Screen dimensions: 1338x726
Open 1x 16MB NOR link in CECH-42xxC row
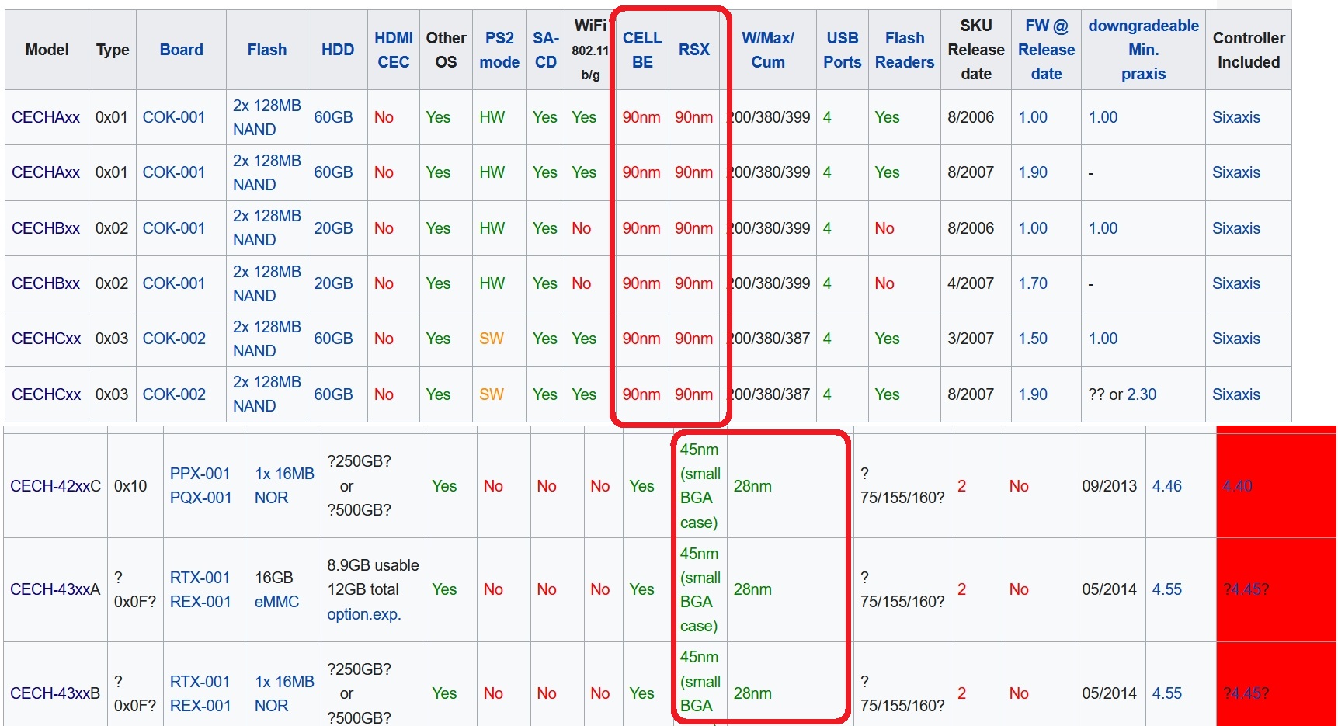coord(284,486)
